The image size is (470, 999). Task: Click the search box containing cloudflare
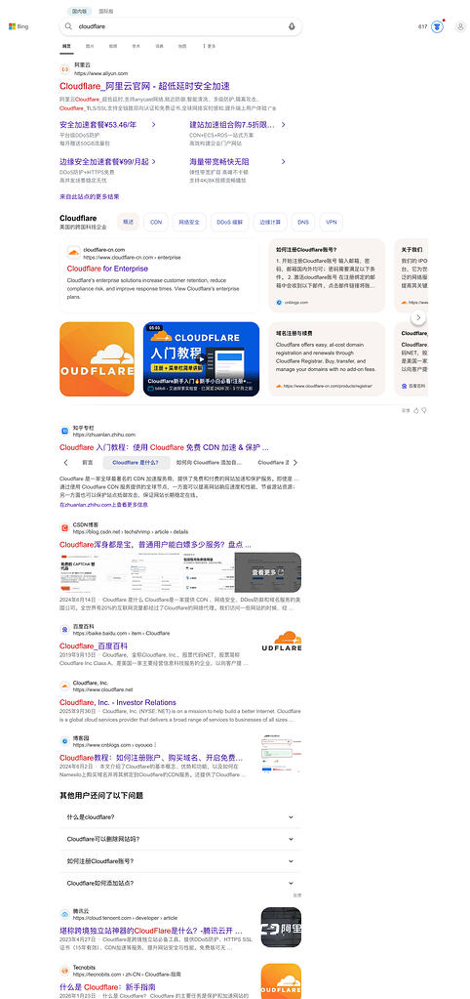(180, 26)
